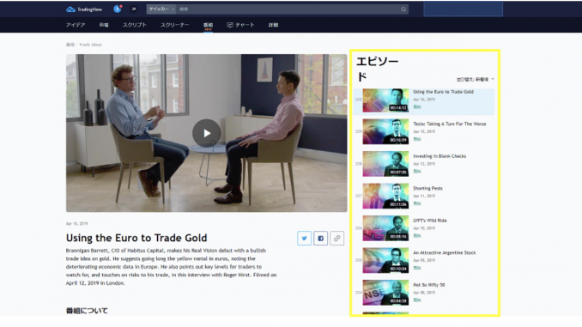Open the 市場 menu
The image size is (582, 327).
[x=104, y=25]
